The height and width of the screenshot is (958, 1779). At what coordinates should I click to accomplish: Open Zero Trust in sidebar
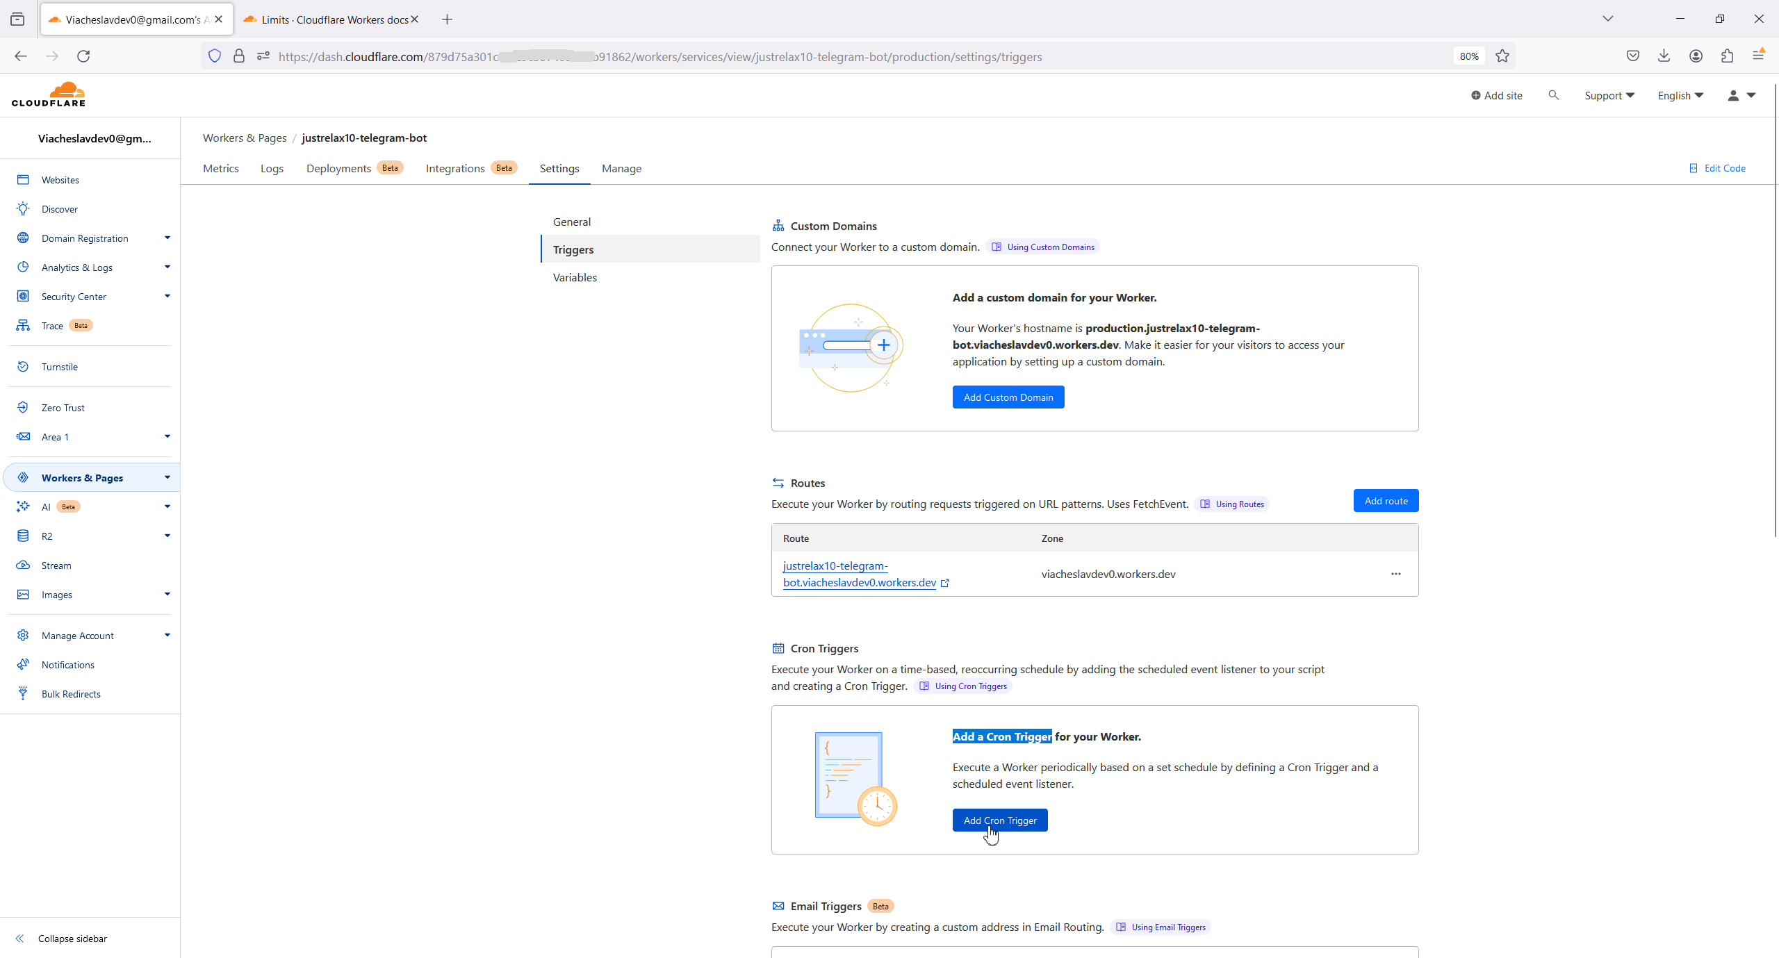(x=63, y=408)
